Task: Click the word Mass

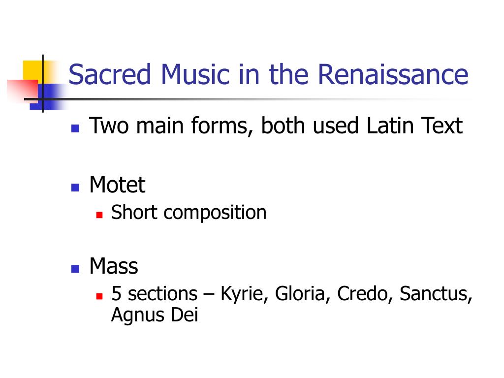Action: coord(114,266)
